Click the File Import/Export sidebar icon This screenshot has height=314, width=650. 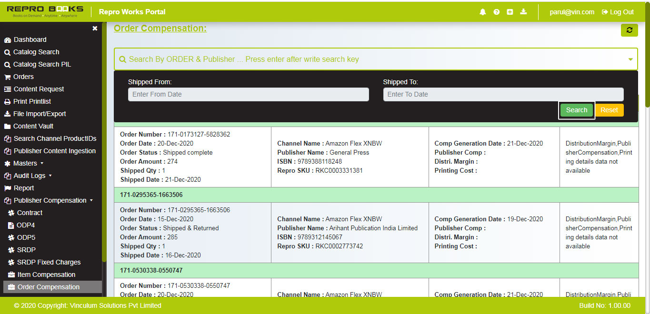(8, 114)
